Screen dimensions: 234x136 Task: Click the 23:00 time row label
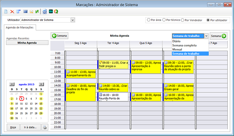(57, 127)
